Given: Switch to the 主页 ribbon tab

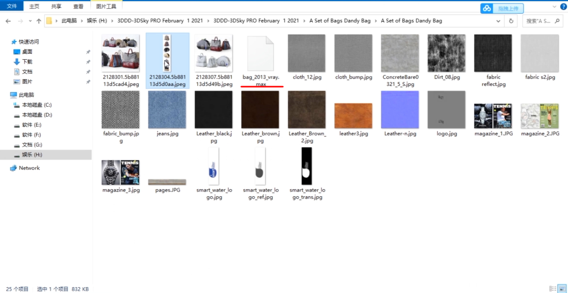Looking at the screenshot, I should point(34,6).
